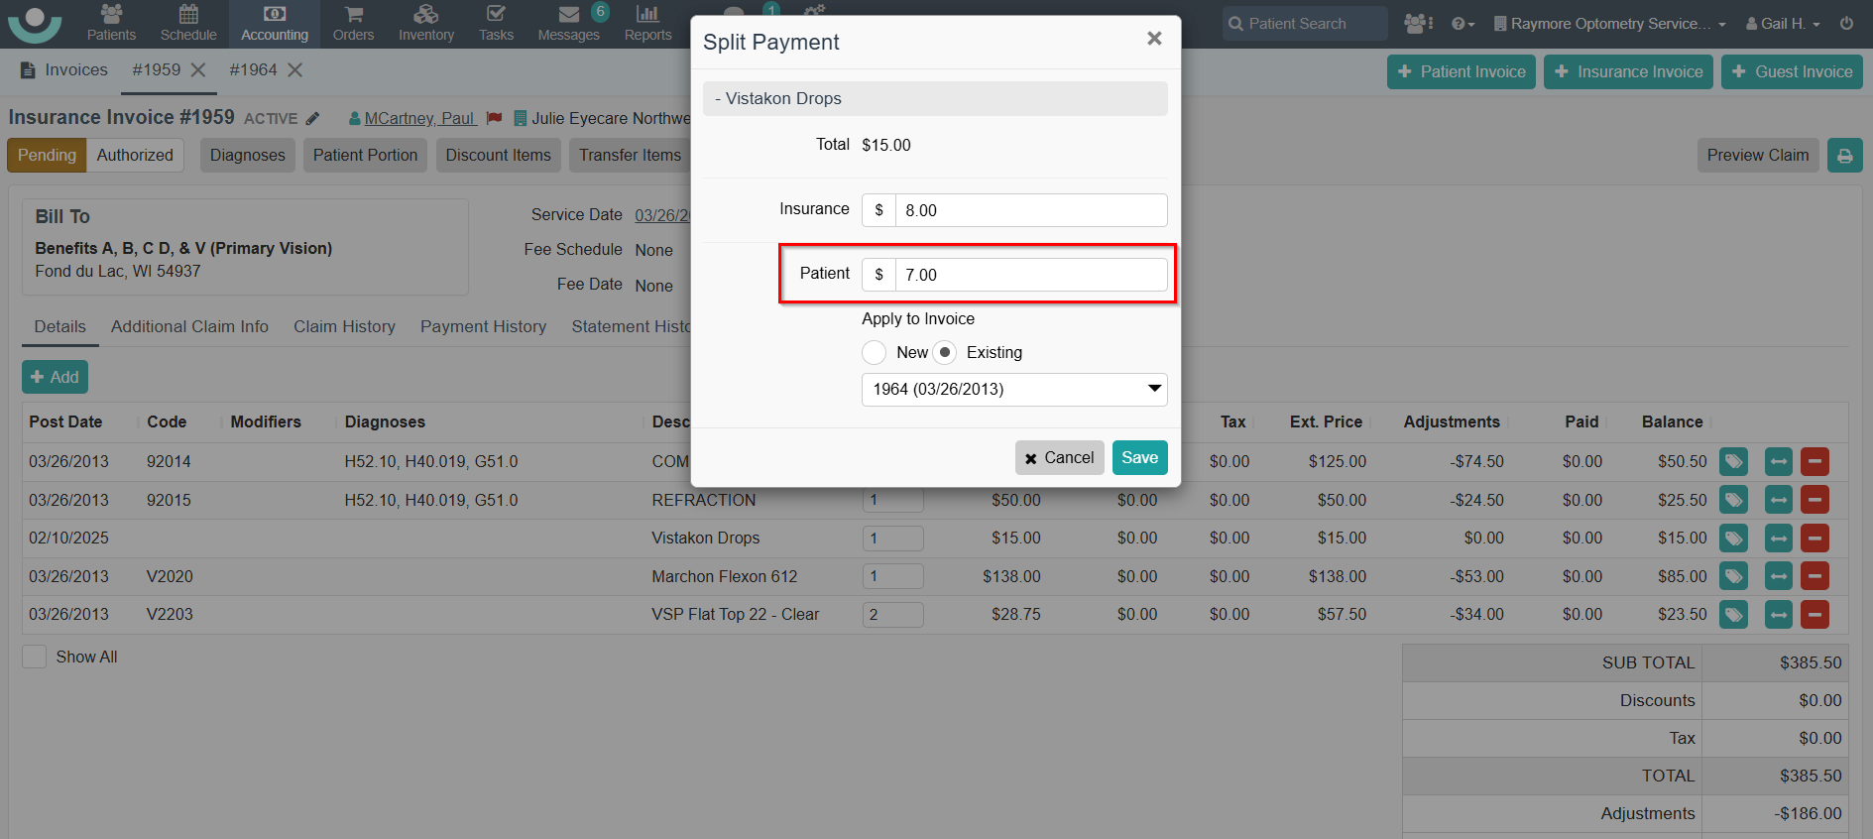The image size is (1873, 839).
Task: Open the Gail H. user dropdown
Action: 1783,24
